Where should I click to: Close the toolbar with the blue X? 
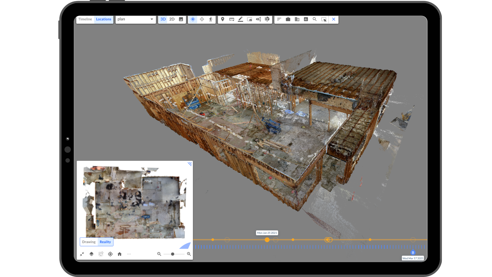click(334, 19)
